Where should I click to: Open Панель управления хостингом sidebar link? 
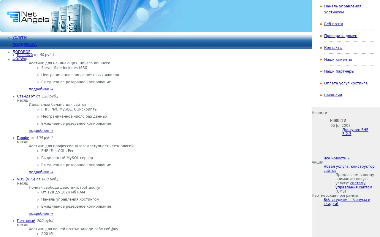coord(343,9)
